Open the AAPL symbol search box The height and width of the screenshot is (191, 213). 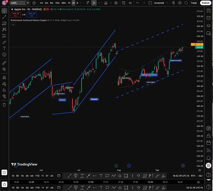[x=20, y=3]
